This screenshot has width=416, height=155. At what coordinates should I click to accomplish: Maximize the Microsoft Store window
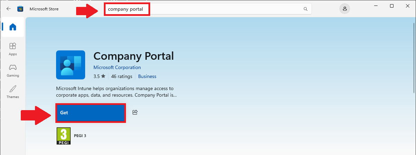[392, 6]
